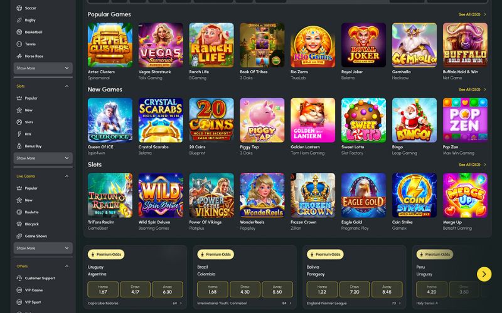The height and width of the screenshot is (313, 502).
Task: Expand sports list with Show More
Action: point(43,68)
